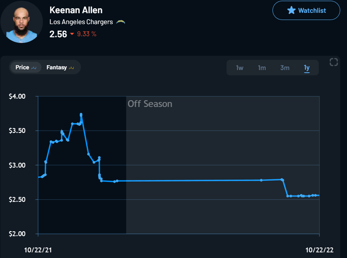
Task: Expand chart with the fullscreen icon
Action: pos(333,62)
